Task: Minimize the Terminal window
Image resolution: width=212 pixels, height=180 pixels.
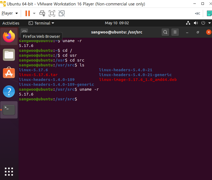Action: [187, 32]
